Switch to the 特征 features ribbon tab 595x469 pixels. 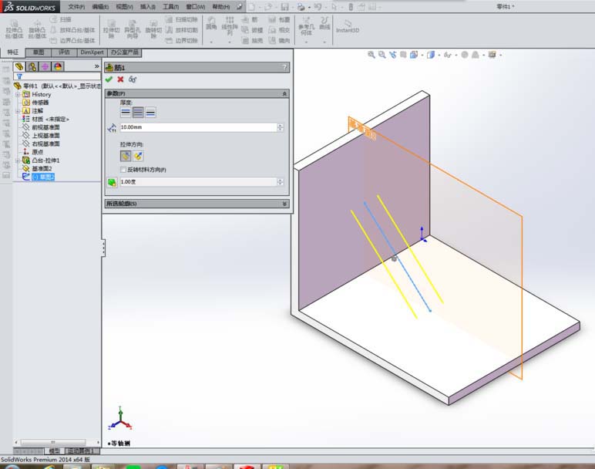13,52
